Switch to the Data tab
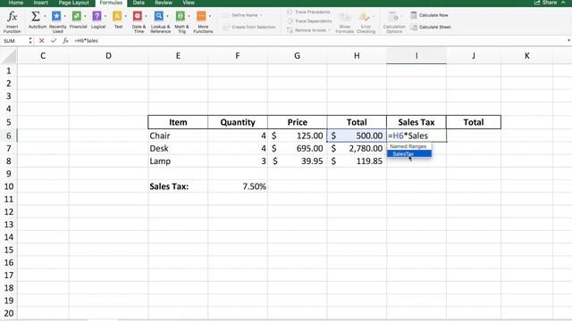The height and width of the screenshot is (321, 572). point(139,3)
